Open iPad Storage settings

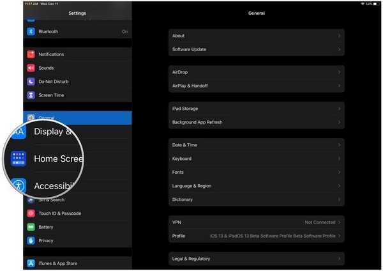(256, 109)
